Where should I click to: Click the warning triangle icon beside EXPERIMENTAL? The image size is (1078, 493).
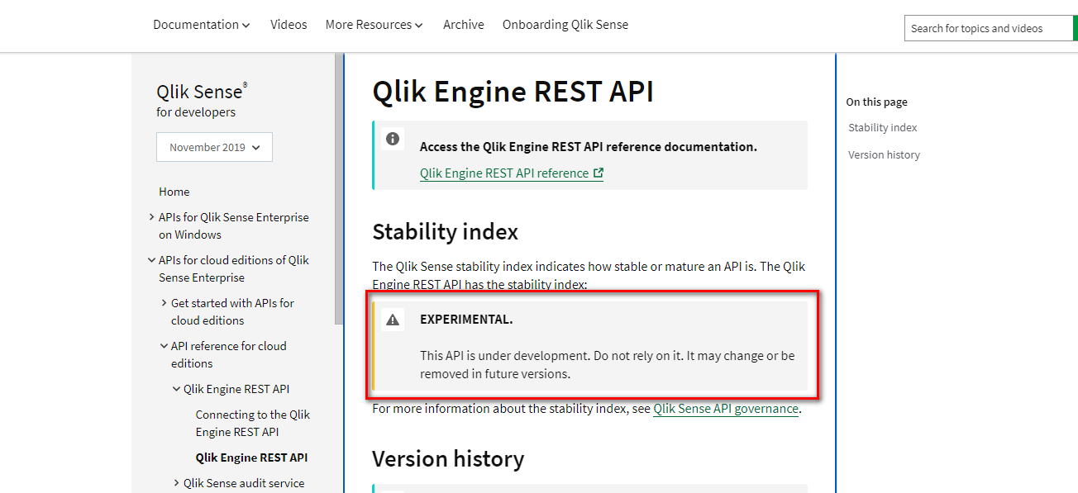[x=393, y=320]
